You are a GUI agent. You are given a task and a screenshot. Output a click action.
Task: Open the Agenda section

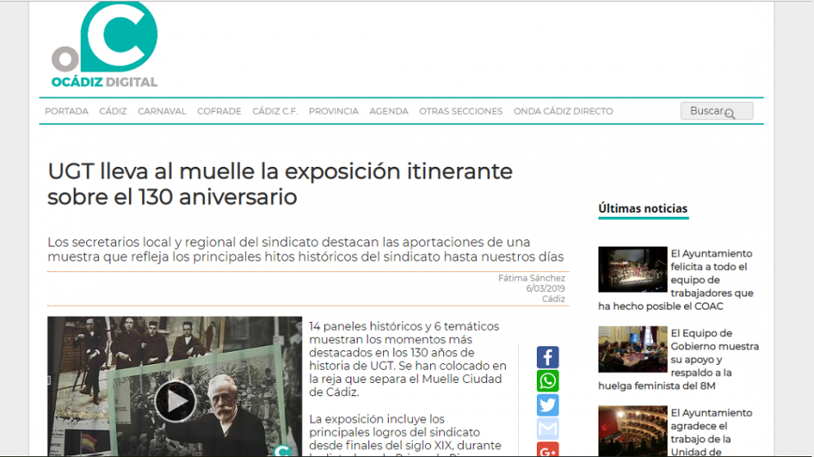tap(389, 111)
